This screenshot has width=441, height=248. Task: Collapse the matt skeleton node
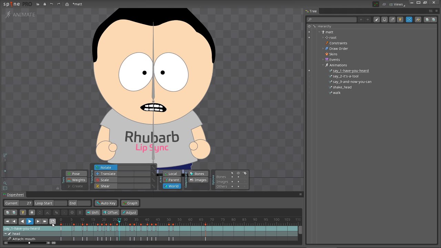click(319, 32)
